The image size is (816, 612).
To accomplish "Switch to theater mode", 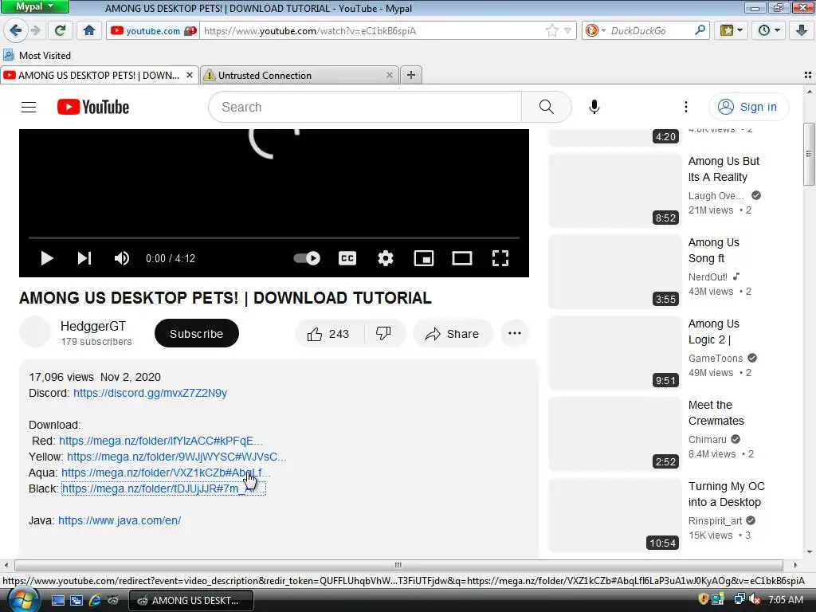I will [462, 258].
